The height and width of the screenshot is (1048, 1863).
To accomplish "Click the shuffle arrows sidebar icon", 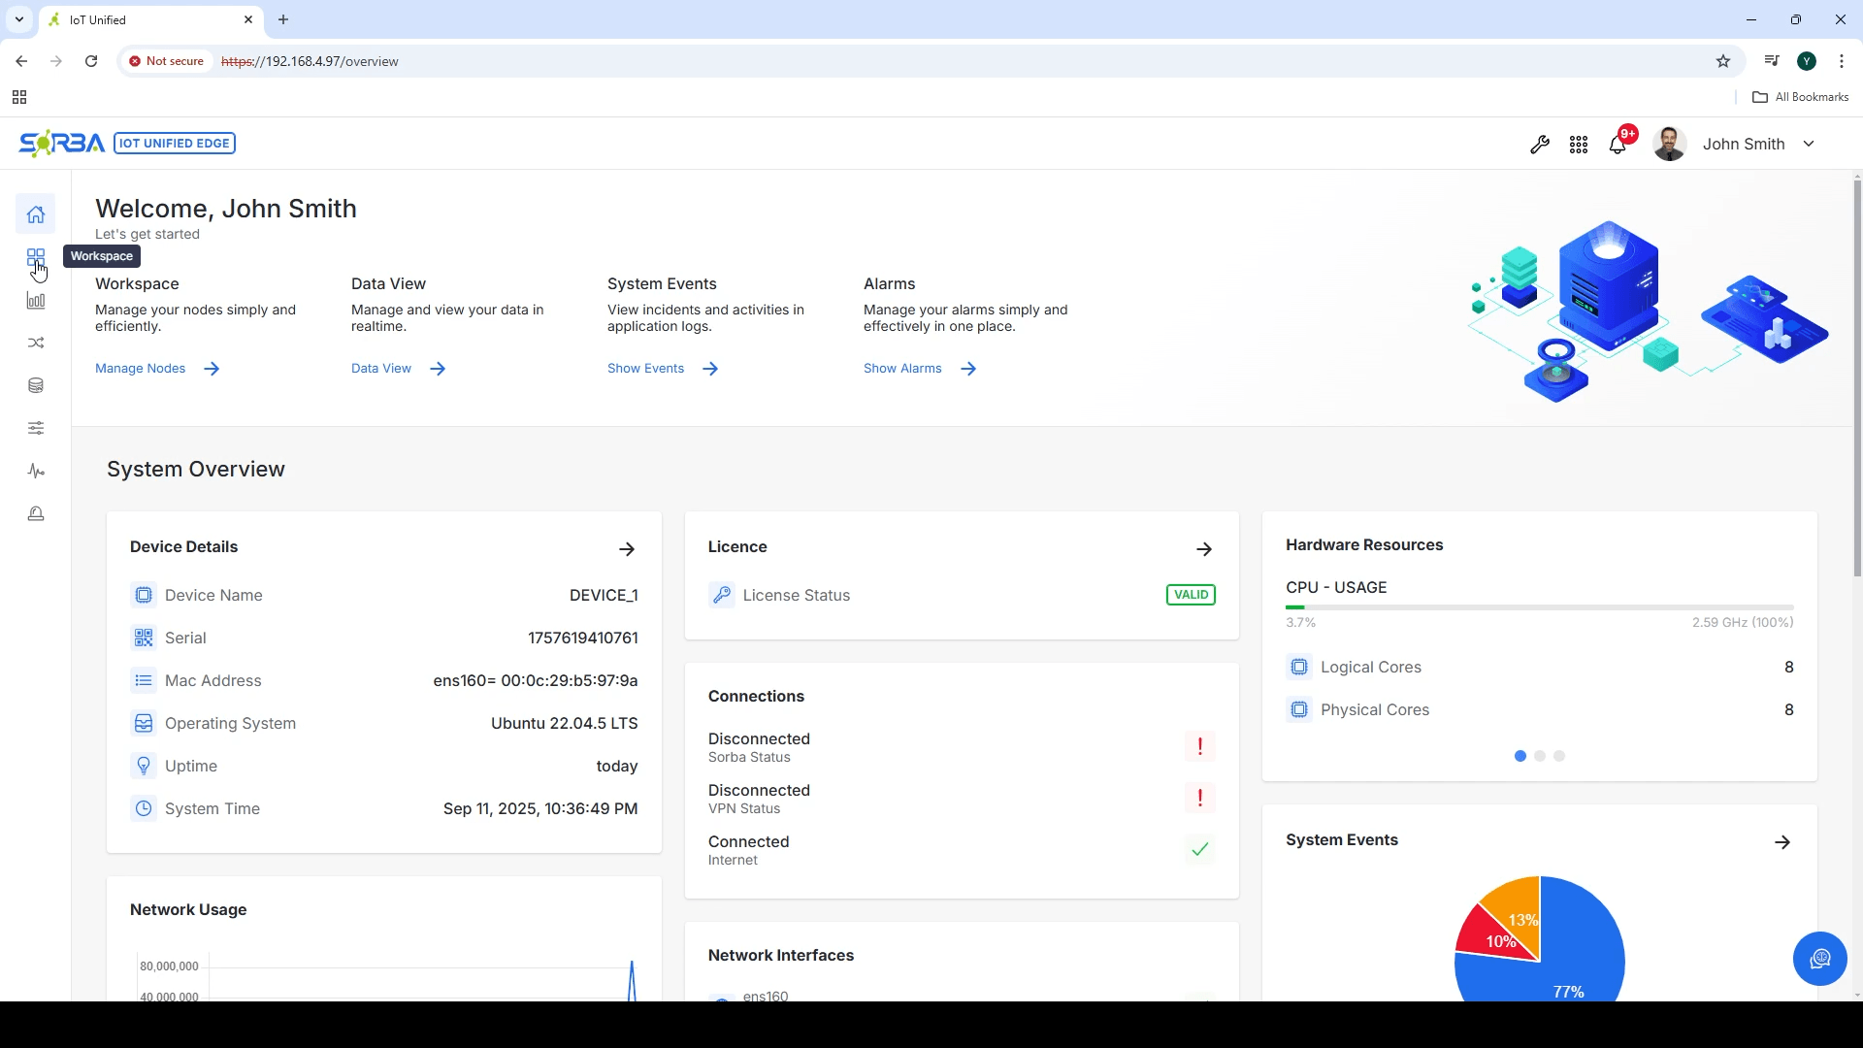I will [x=36, y=343].
